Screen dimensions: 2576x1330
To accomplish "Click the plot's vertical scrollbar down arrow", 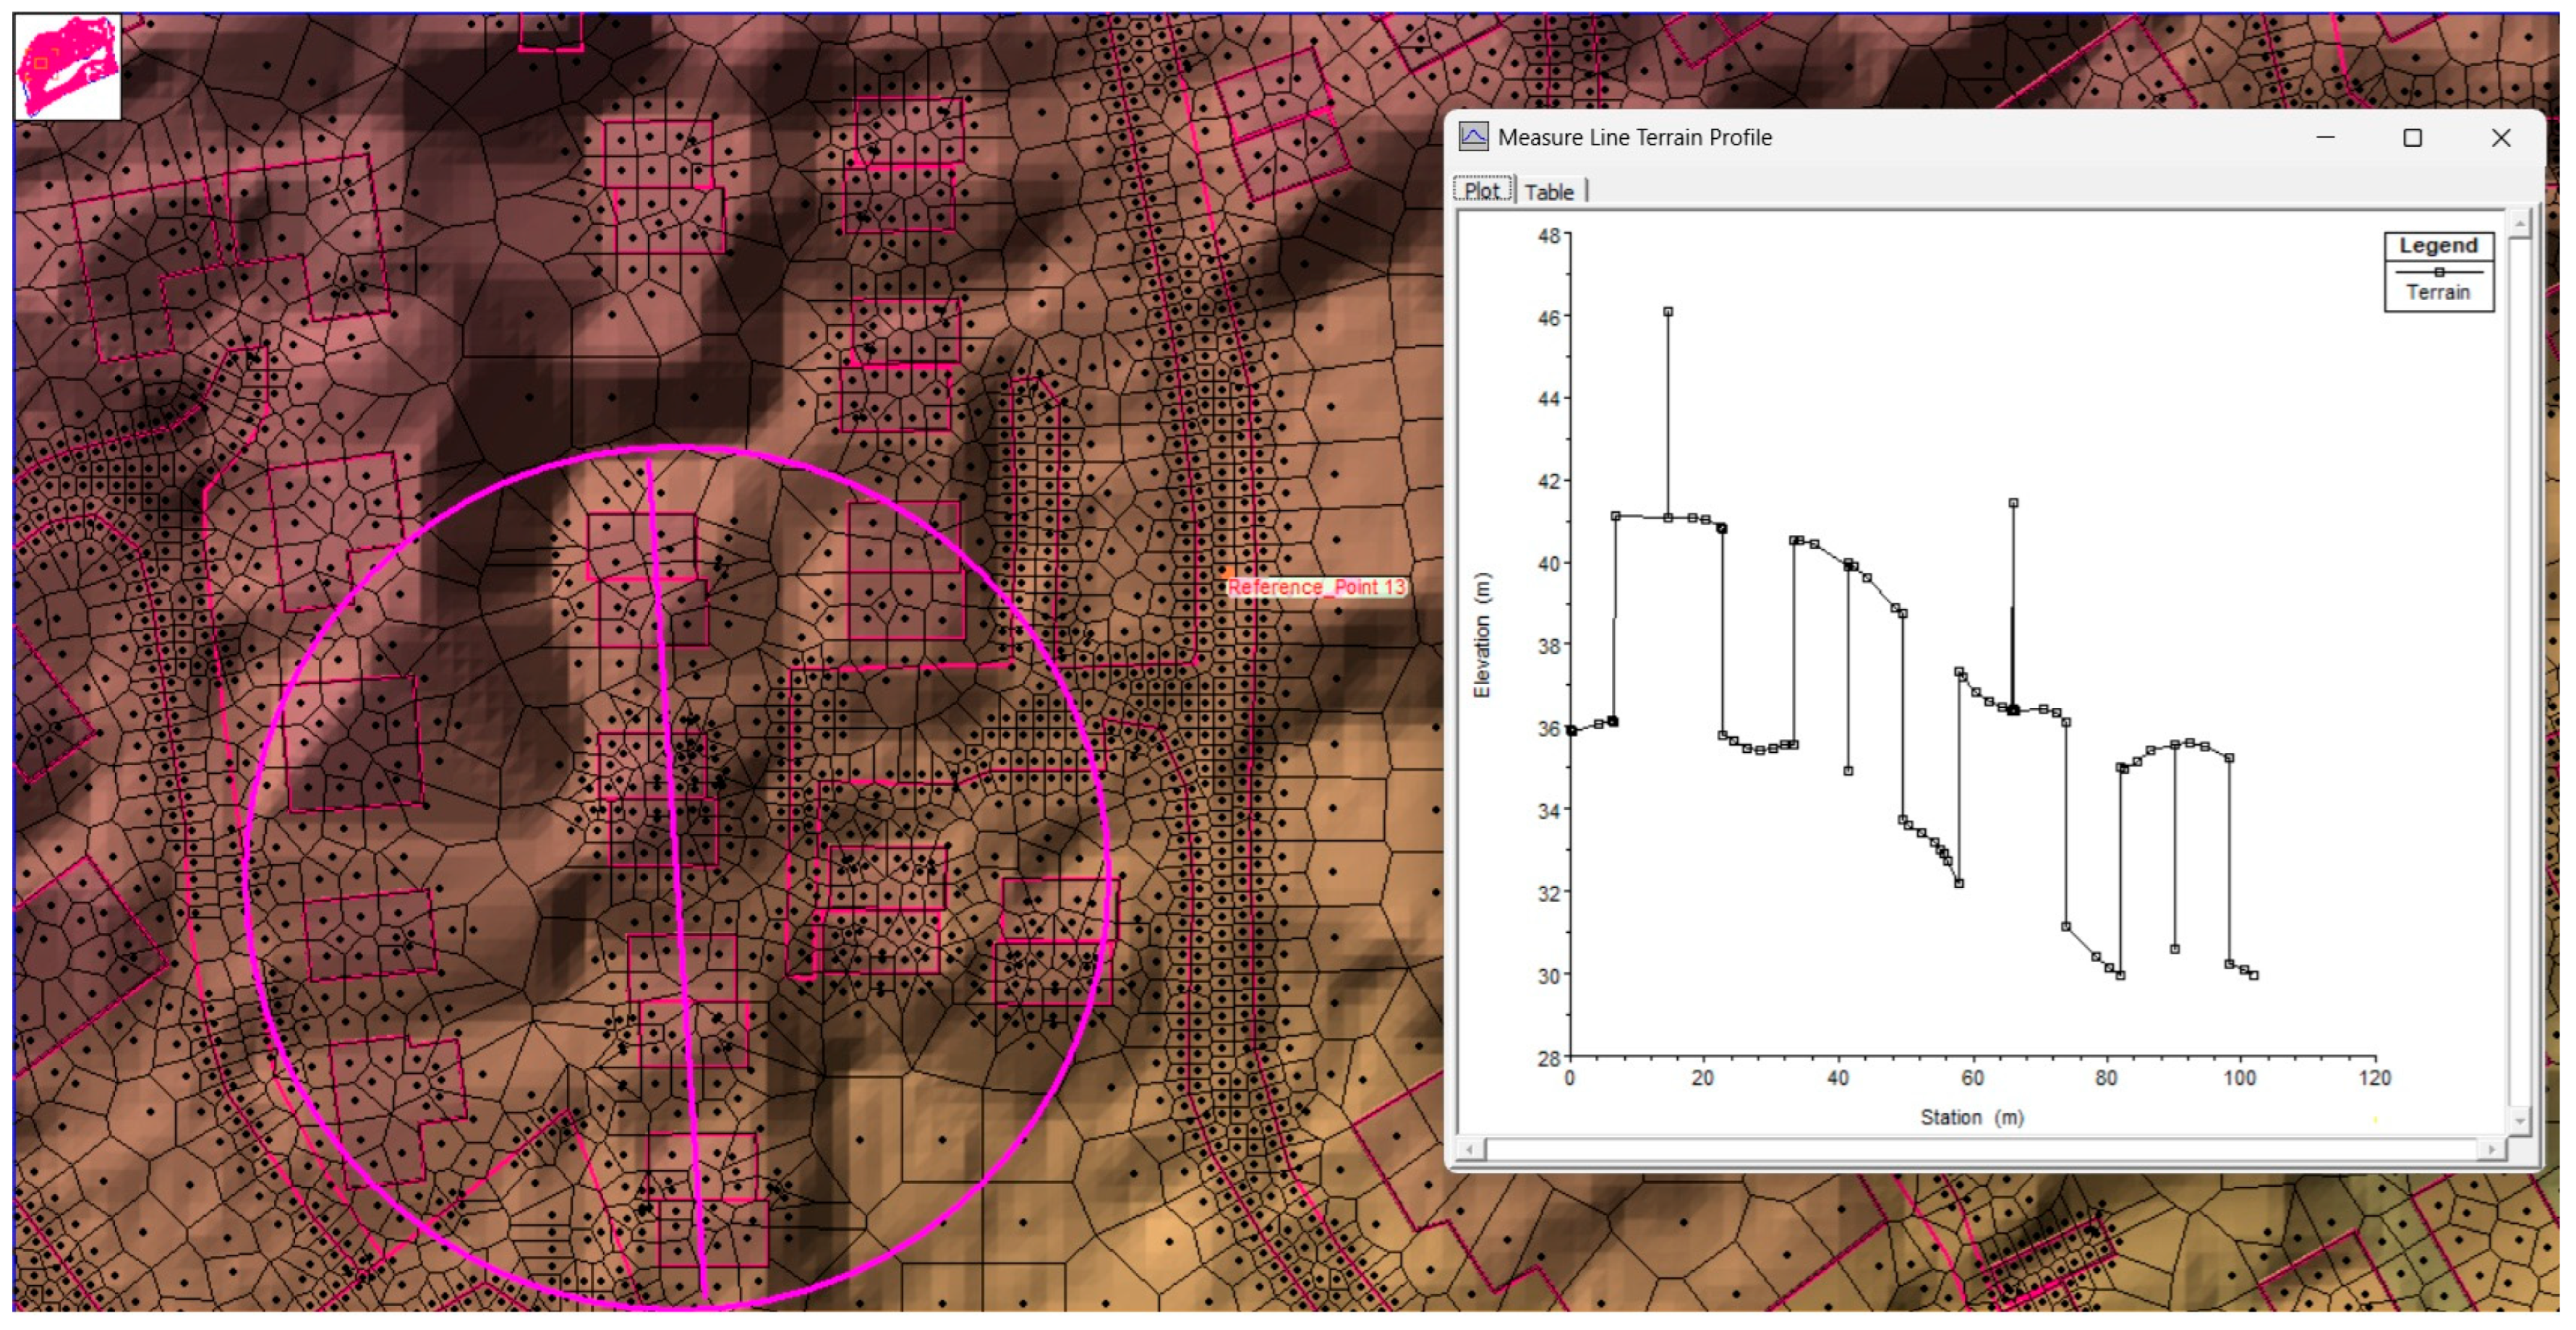I will tap(2520, 1121).
